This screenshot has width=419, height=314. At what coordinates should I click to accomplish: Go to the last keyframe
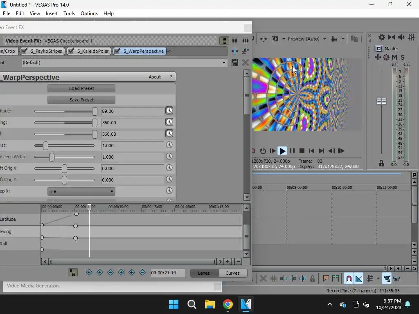pos(121,272)
